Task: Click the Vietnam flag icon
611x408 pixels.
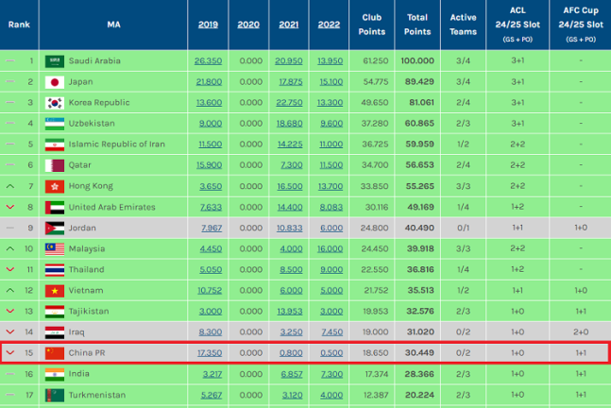Action: coord(55,291)
